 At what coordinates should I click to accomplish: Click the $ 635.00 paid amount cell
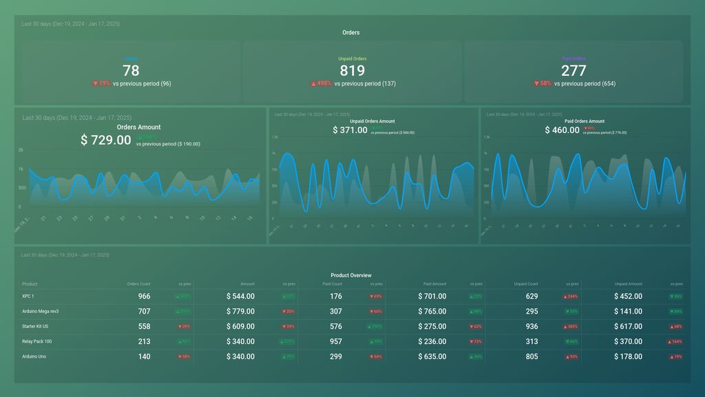point(432,356)
